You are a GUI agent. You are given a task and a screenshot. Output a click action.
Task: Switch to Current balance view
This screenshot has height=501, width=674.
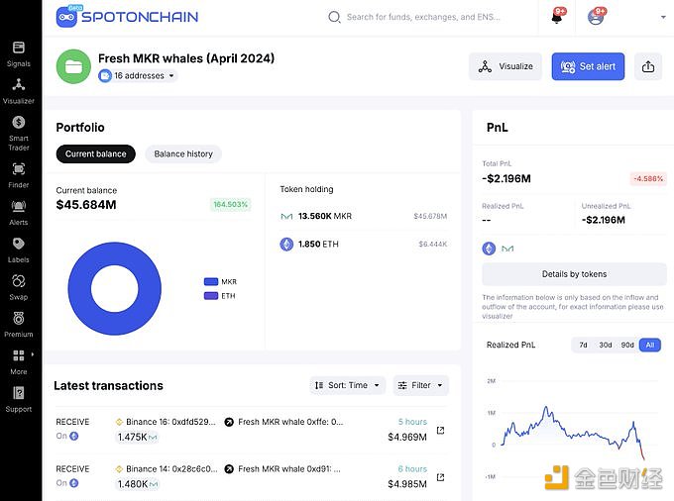click(x=96, y=153)
